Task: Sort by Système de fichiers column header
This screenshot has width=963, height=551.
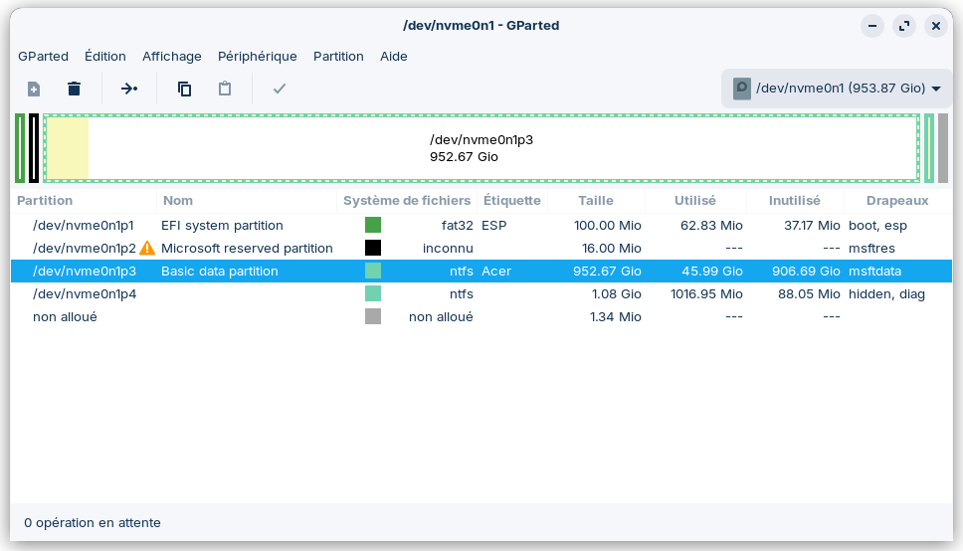Action: [406, 201]
